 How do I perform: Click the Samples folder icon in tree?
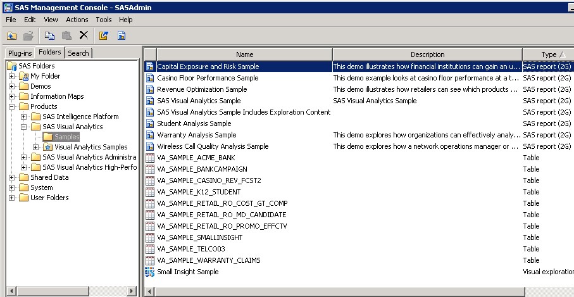click(47, 137)
